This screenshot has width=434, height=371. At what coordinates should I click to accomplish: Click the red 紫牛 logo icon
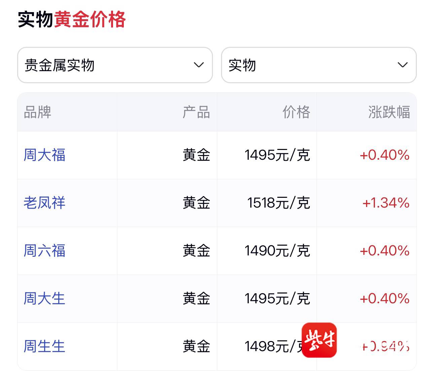tap(319, 340)
